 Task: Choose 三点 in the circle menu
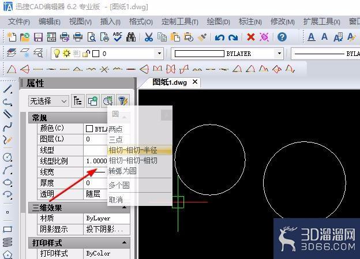(x=140, y=140)
